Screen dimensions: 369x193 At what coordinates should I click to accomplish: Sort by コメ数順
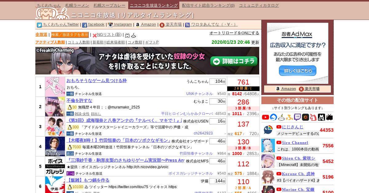tap(135, 42)
